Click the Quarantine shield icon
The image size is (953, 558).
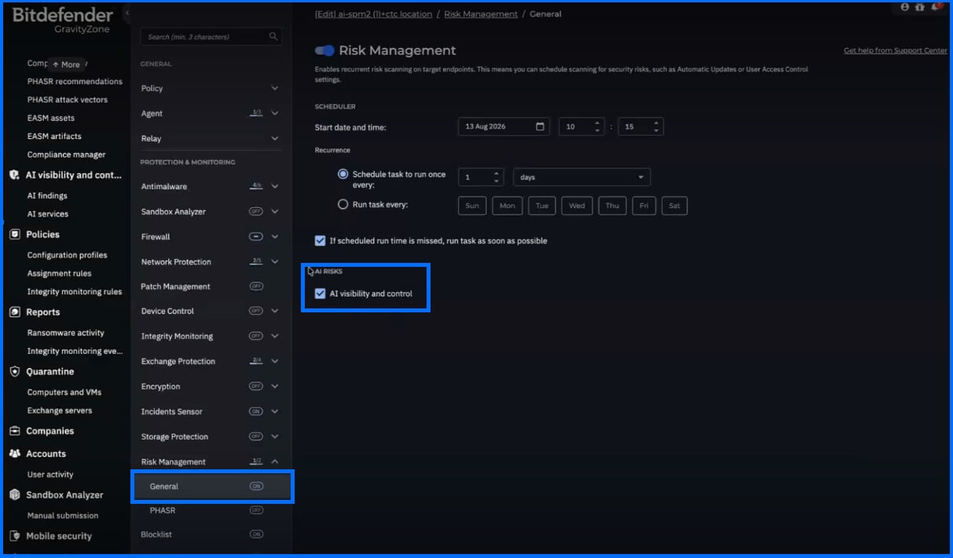click(14, 371)
